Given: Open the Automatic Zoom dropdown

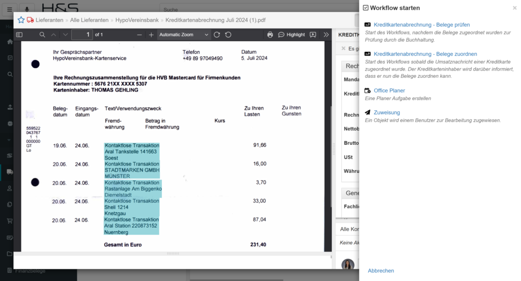Looking at the screenshot, I should pos(184,35).
